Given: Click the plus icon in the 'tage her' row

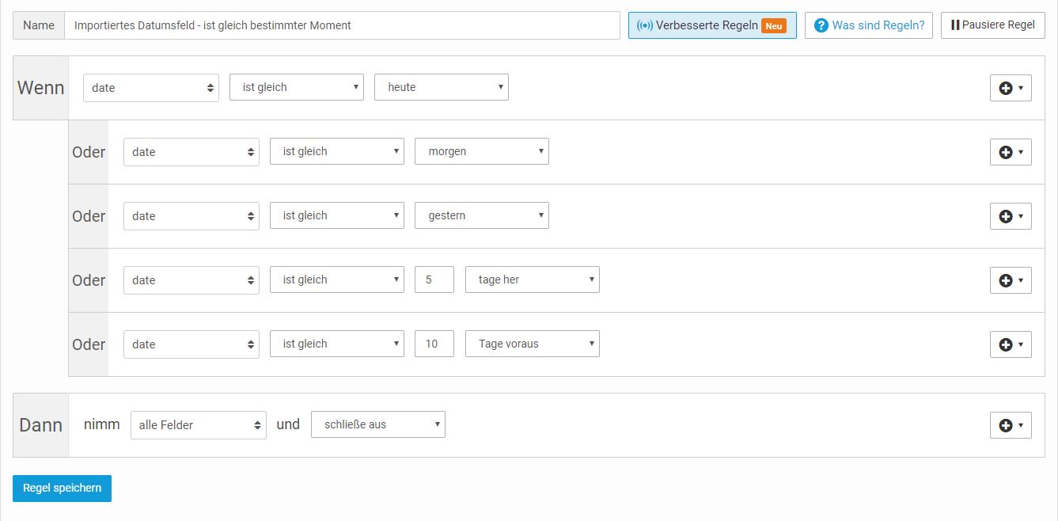Looking at the screenshot, I should coord(1011,280).
